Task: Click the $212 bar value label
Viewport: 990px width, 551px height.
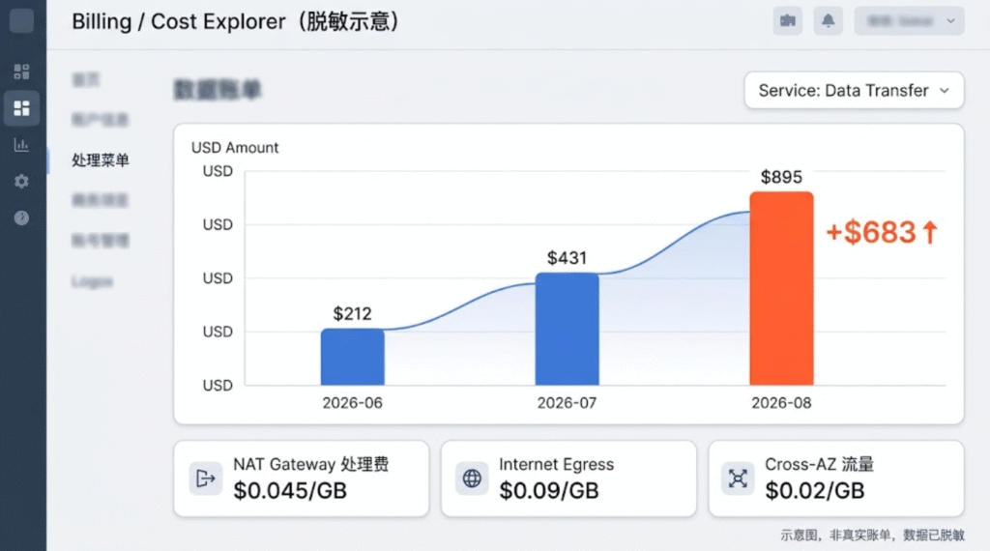Action: (x=352, y=314)
